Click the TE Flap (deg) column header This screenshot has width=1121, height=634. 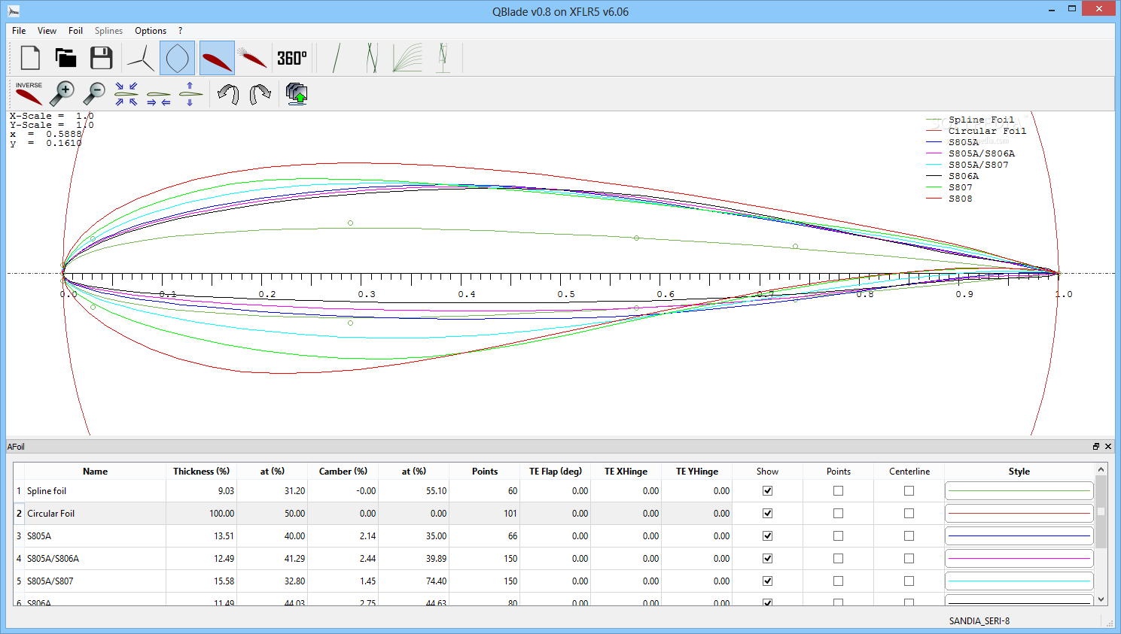(555, 472)
